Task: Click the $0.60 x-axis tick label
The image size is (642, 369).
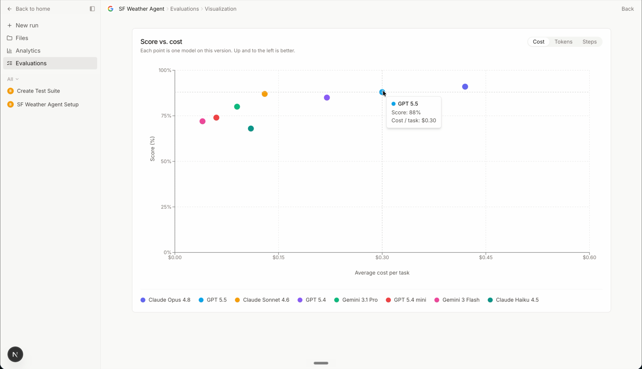Action: coord(589,257)
